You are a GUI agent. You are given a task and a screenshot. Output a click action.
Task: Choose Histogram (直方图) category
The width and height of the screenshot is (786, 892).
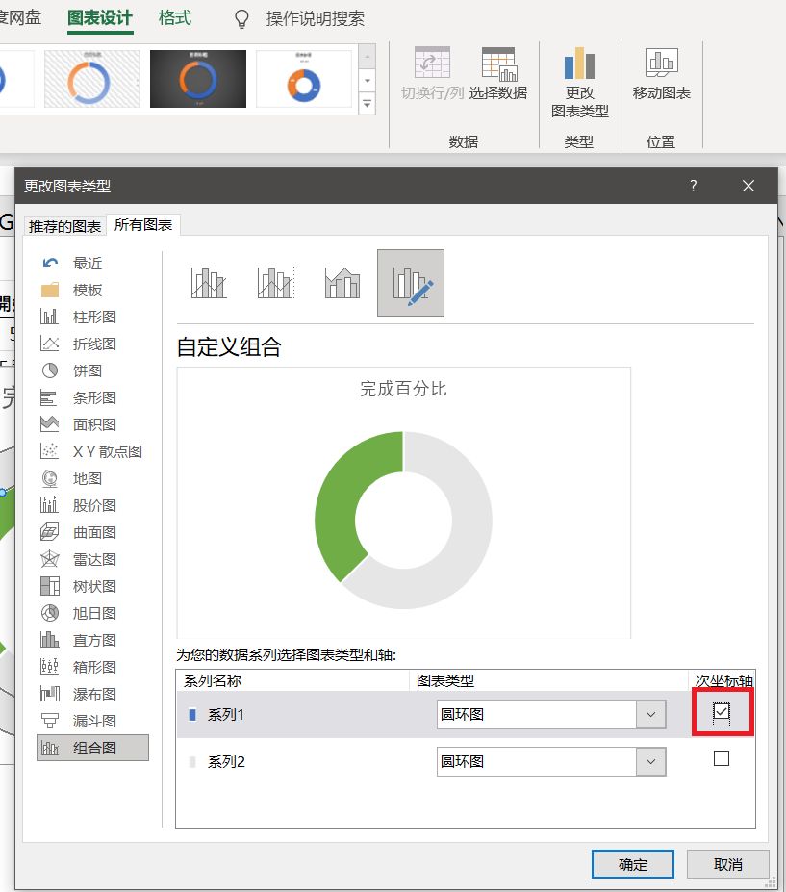92,640
